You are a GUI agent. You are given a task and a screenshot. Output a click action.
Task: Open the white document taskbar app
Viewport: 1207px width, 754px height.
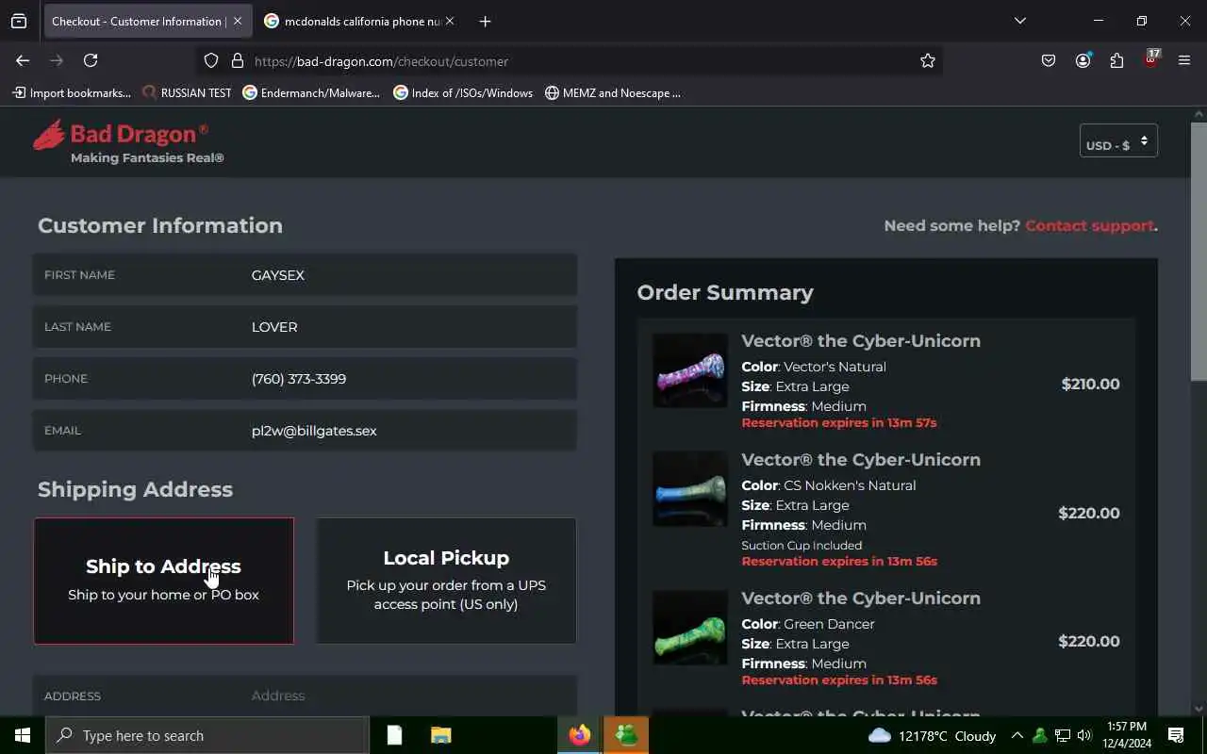click(x=394, y=735)
